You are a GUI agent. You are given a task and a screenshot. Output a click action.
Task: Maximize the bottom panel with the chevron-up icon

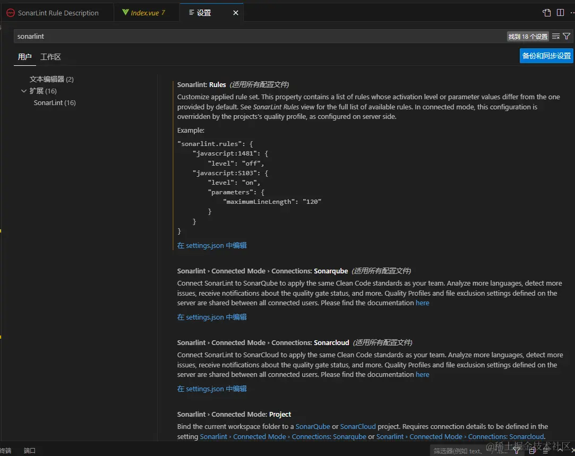click(560, 450)
